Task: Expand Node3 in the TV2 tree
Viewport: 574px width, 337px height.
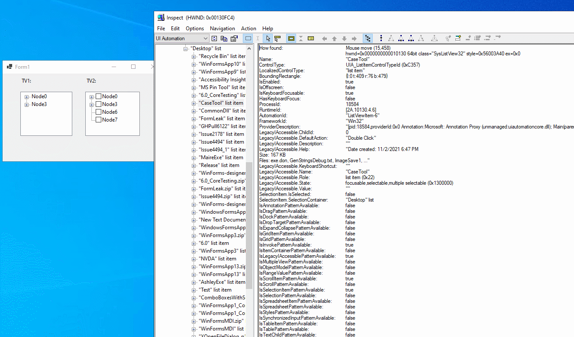Action: pos(92,105)
